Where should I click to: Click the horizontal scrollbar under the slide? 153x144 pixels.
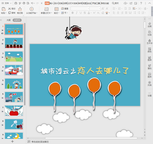click(x=91, y=138)
